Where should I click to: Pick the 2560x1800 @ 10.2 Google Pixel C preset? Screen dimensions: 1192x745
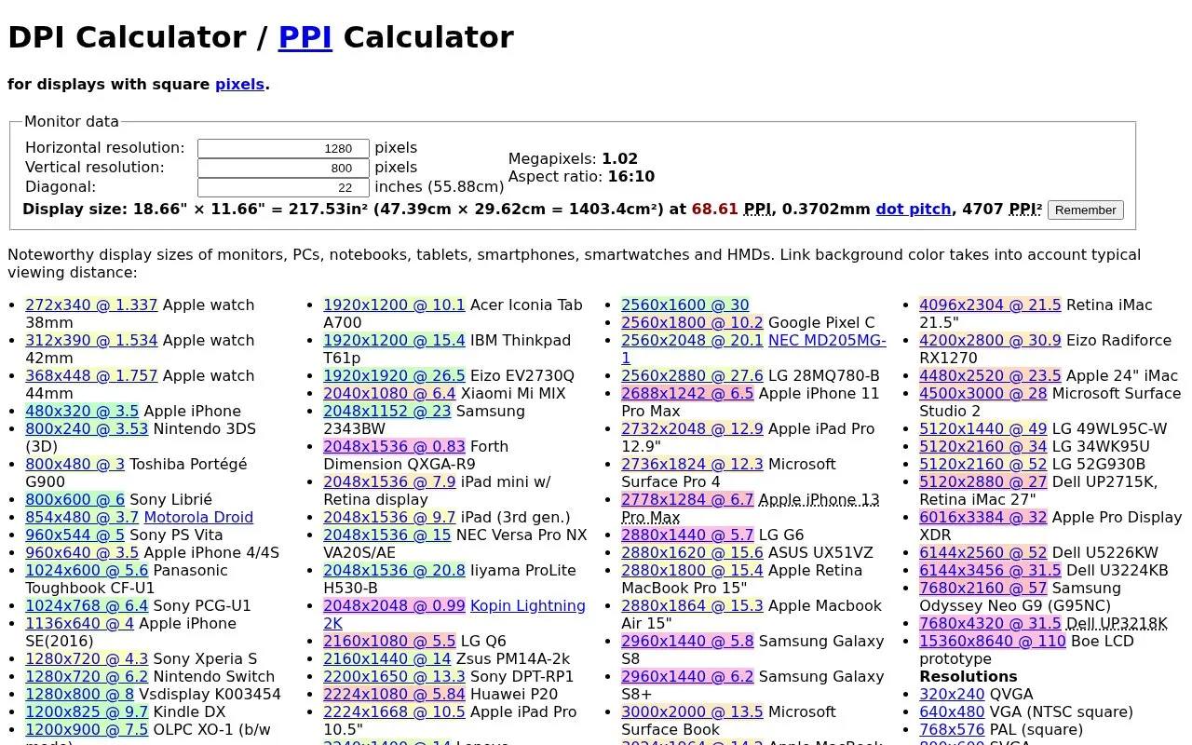click(x=692, y=322)
